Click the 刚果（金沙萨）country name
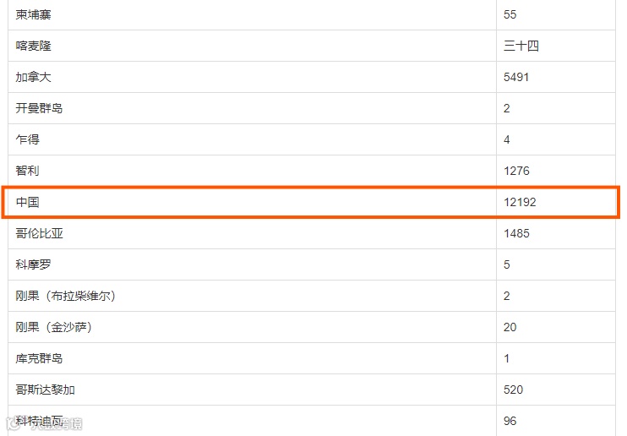 pyautogui.click(x=54, y=327)
